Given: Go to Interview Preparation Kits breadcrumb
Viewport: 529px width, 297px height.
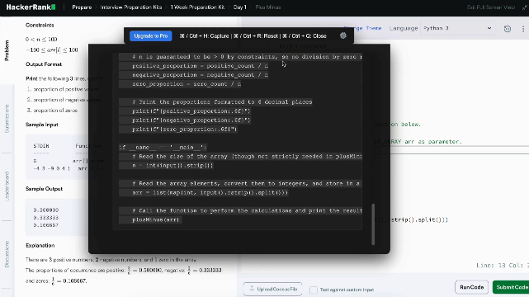Looking at the screenshot, I should 131,7.
